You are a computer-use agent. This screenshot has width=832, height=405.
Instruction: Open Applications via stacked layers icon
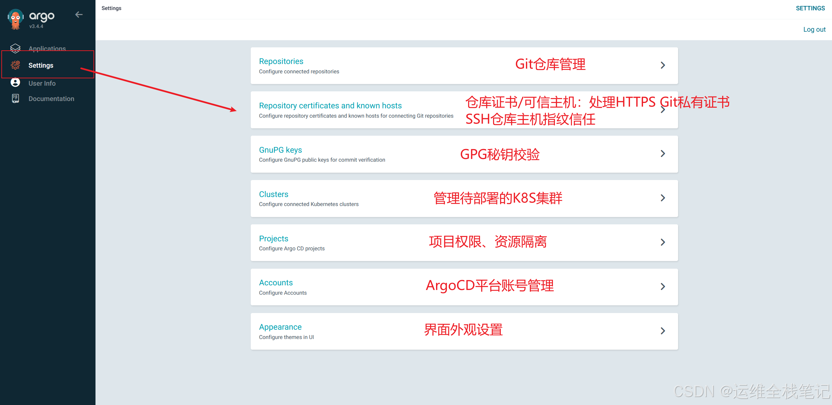(15, 49)
